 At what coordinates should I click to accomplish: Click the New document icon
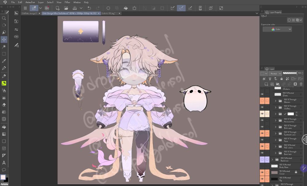(57, 8)
